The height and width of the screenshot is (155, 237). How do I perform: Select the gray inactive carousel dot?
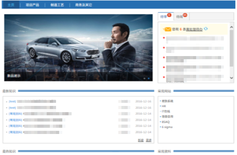click(145, 78)
